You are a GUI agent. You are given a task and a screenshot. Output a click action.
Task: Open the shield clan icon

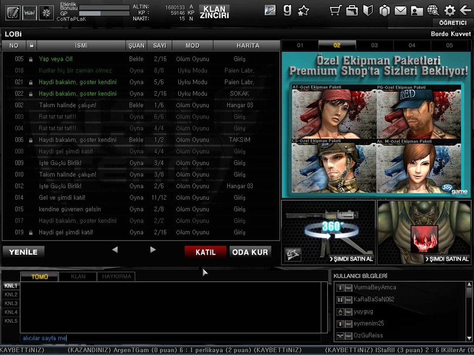[368, 10]
